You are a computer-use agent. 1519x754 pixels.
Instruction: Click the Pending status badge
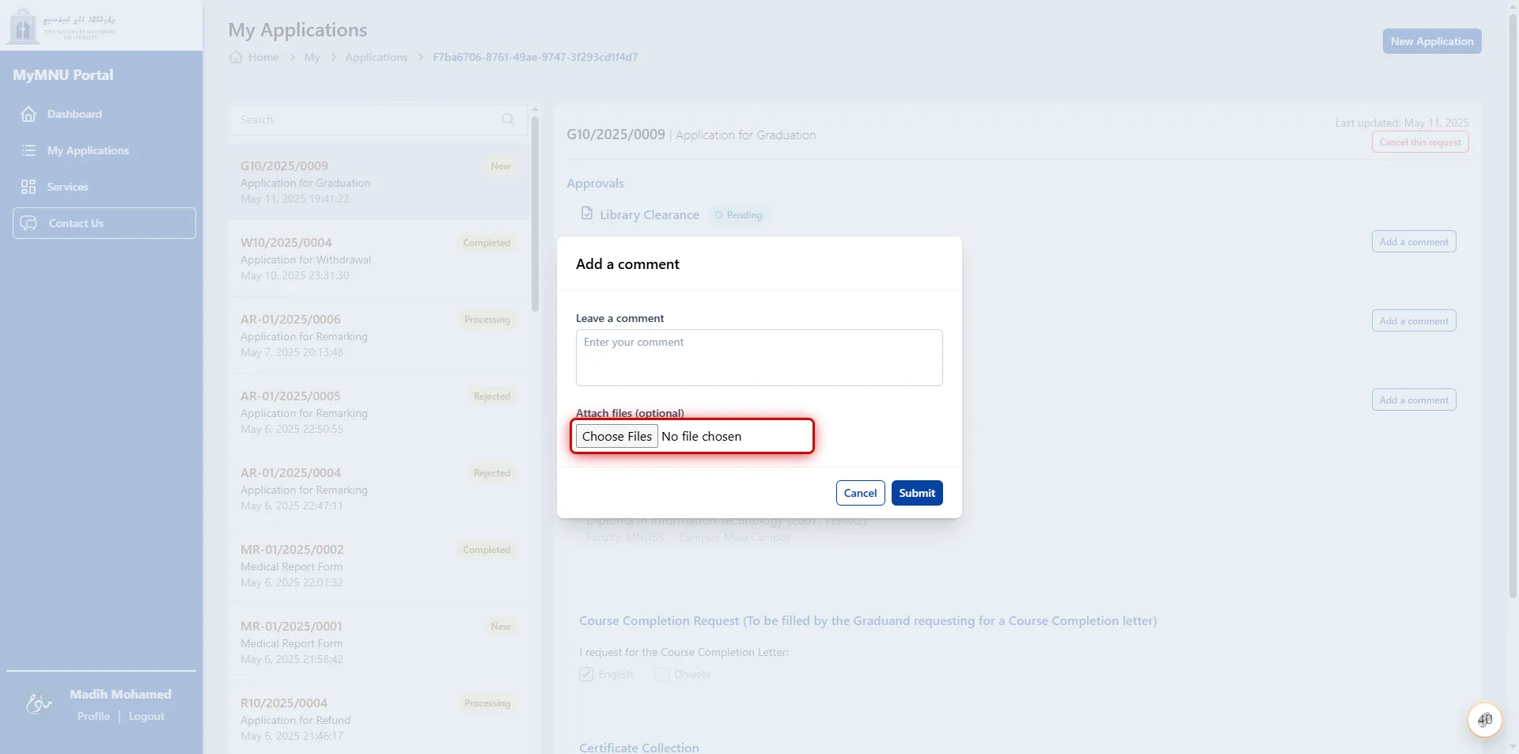[x=739, y=215]
